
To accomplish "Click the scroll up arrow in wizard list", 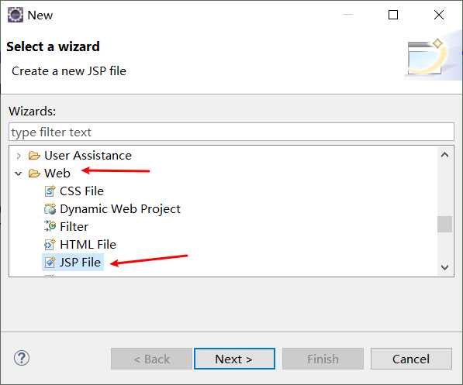I will [x=444, y=155].
